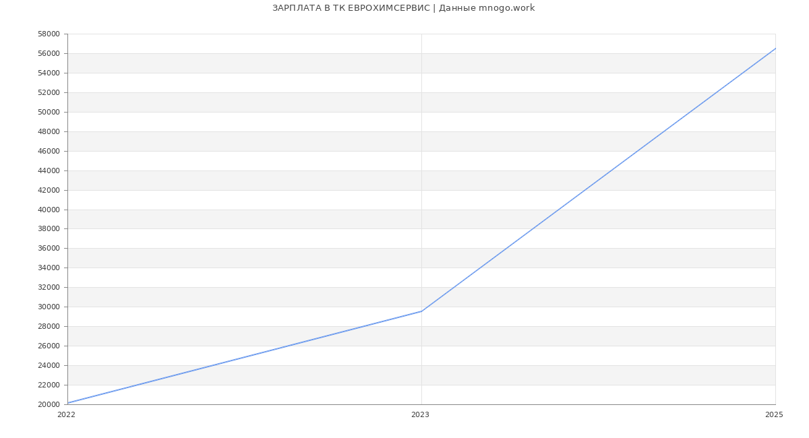Image resolution: width=809 pixels, height=438 pixels.
Task: Click the 58000 y-axis label
Action: point(48,34)
